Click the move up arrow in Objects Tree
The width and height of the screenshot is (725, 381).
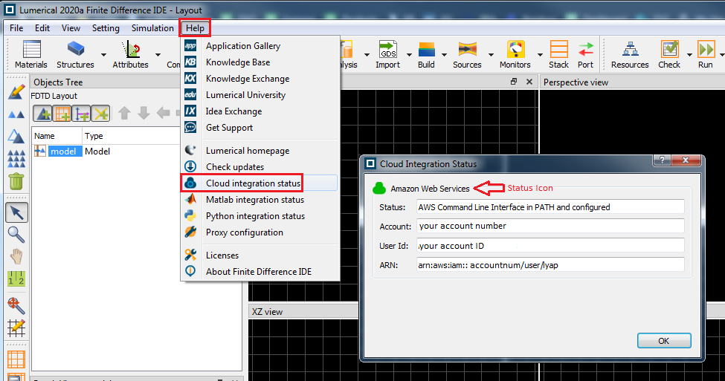point(124,113)
